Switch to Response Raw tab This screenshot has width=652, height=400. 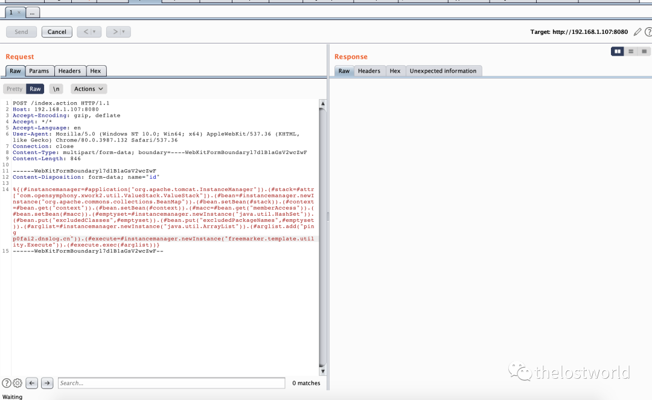[344, 71]
